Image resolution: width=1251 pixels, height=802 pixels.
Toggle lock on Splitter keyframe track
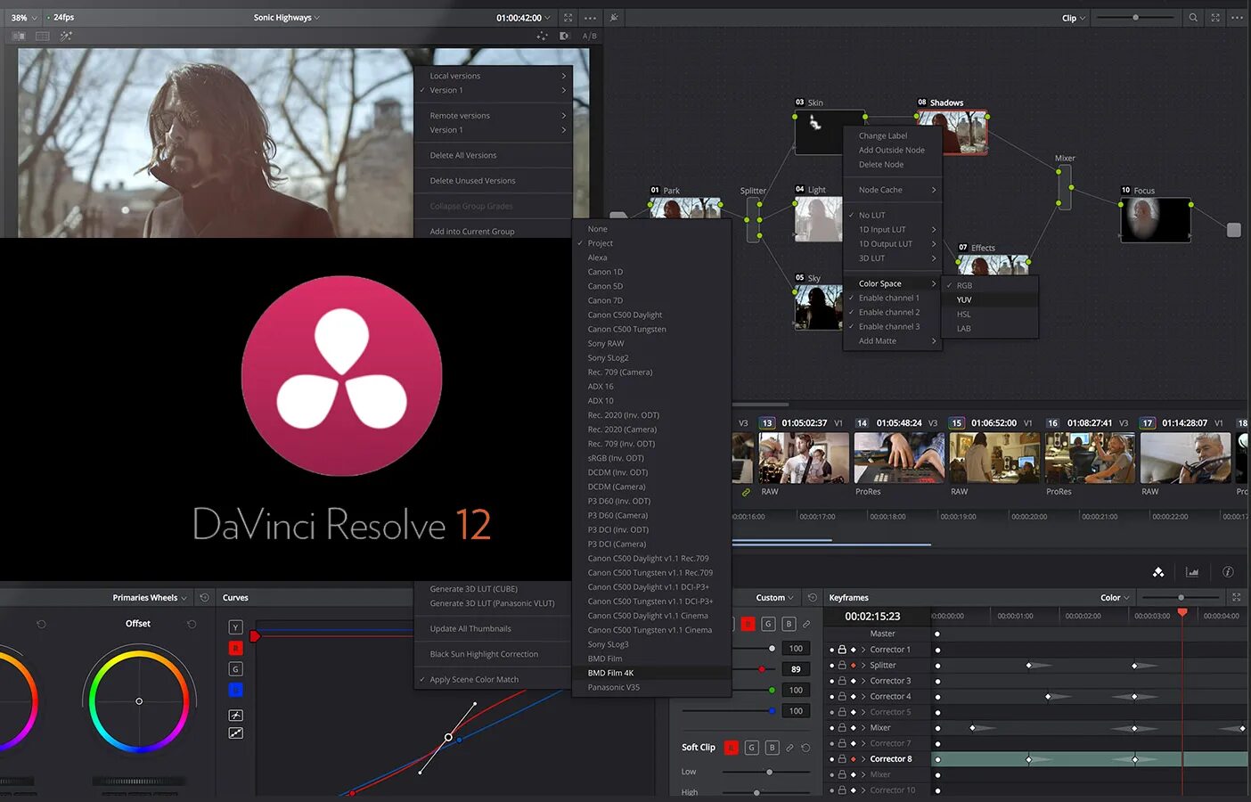[842, 666]
